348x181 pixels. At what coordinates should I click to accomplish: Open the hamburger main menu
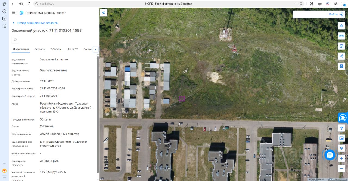(x=14, y=13)
